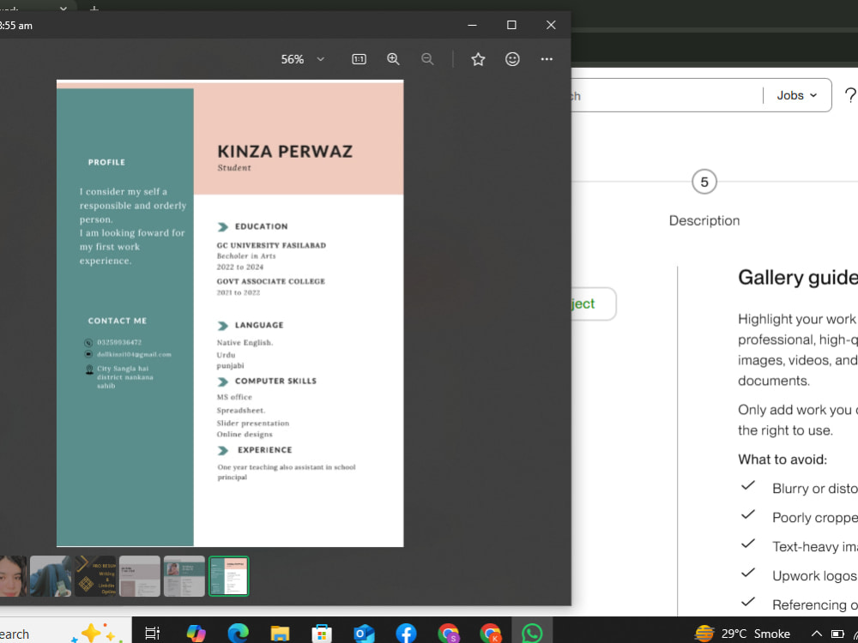This screenshot has width=858, height=643.
Task: Close the photo viewer window
Action: coord(551,25)
